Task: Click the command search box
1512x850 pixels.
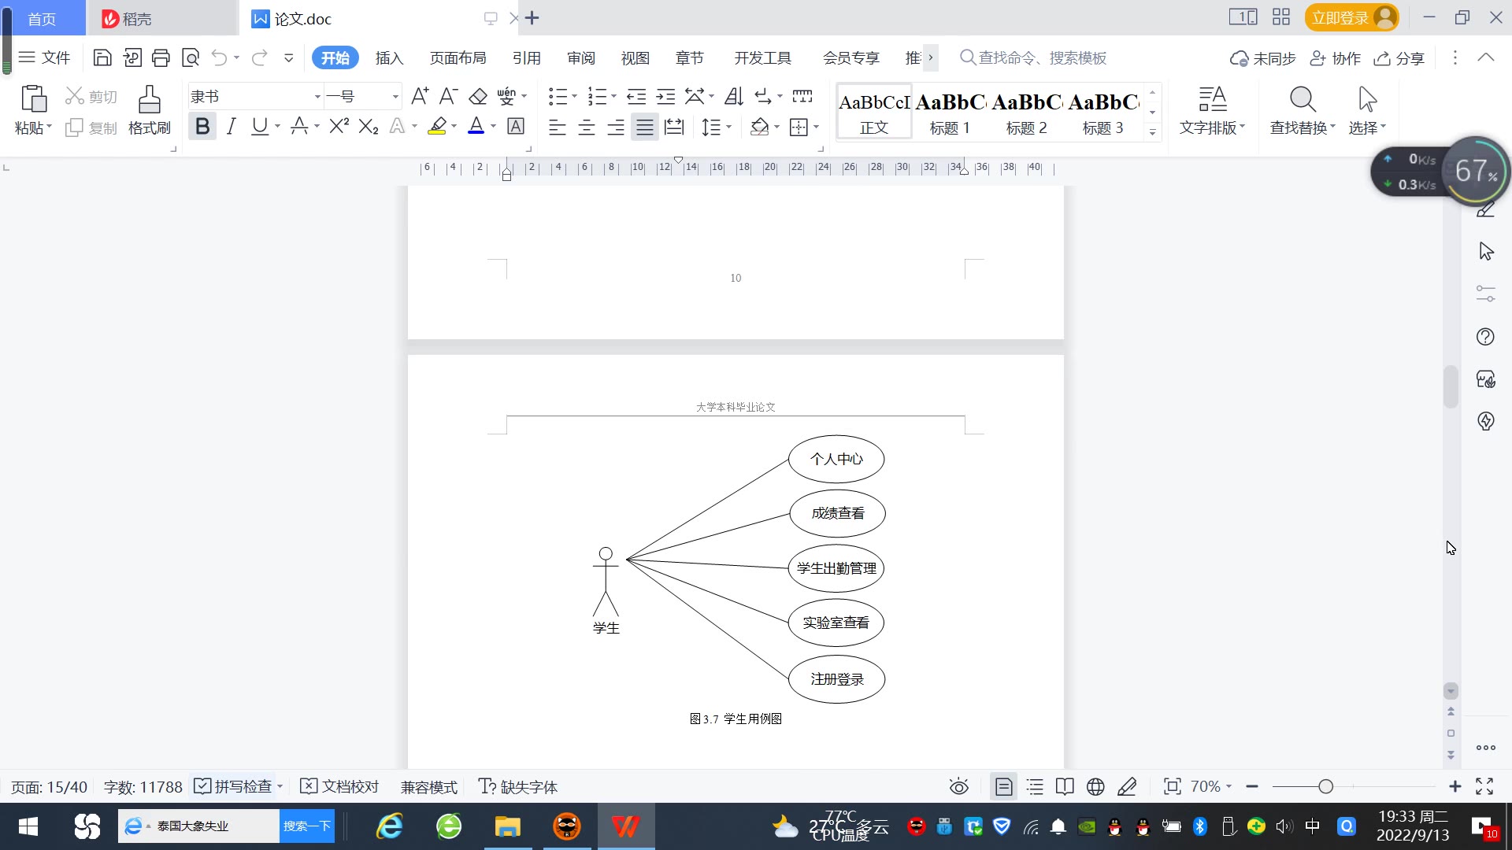Action: (1033, 57)
